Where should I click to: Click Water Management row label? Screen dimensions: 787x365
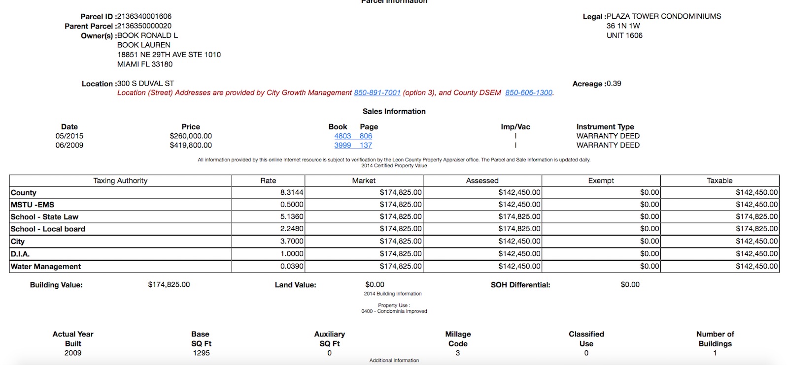tap(46, 267)
